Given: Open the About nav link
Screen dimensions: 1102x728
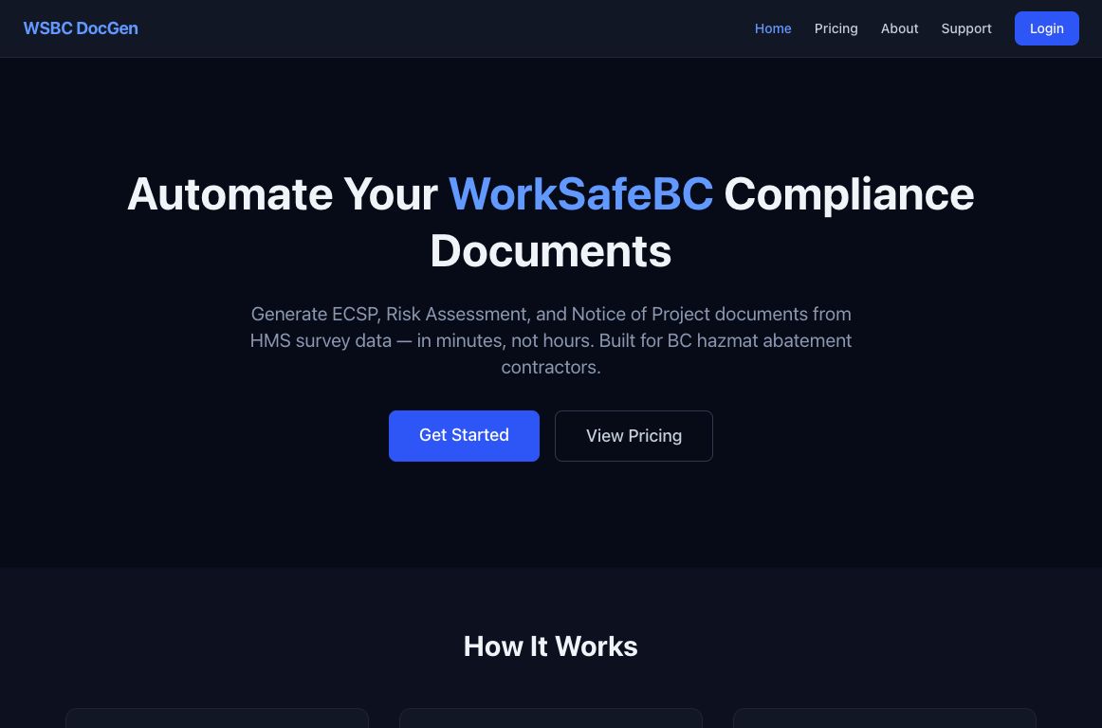Looking at the screenshot, I should click(x=900, y=28).
